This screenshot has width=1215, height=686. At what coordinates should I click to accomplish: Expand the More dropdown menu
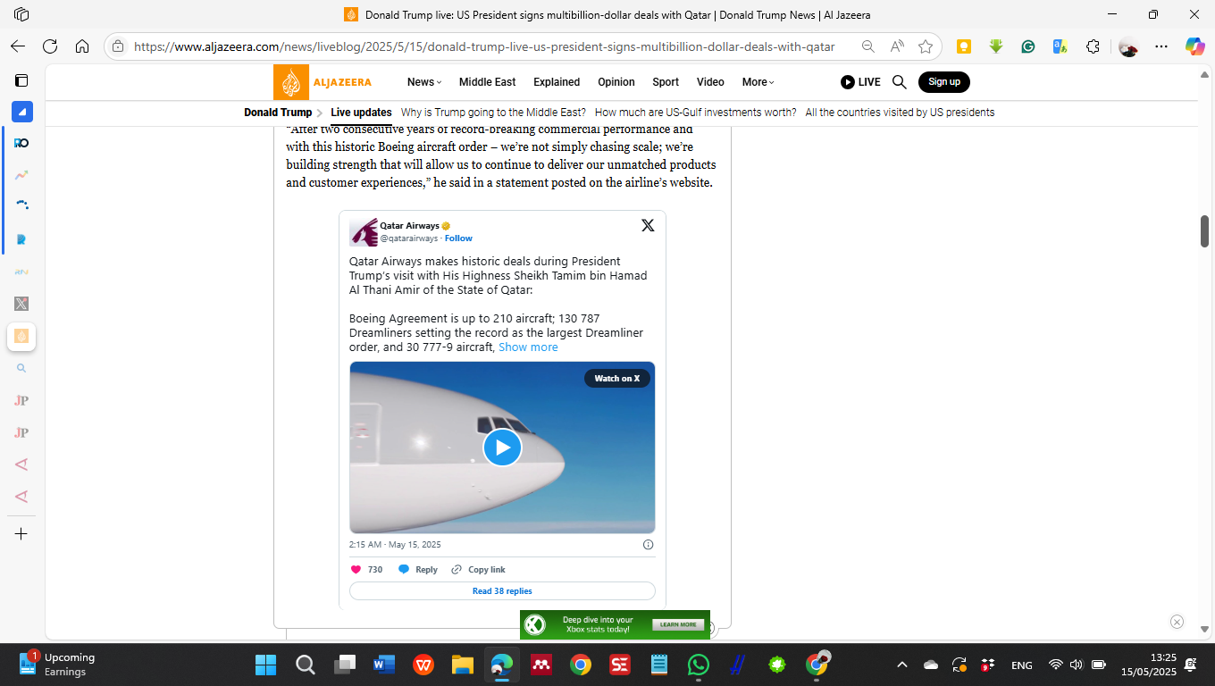tap(758, 82)
